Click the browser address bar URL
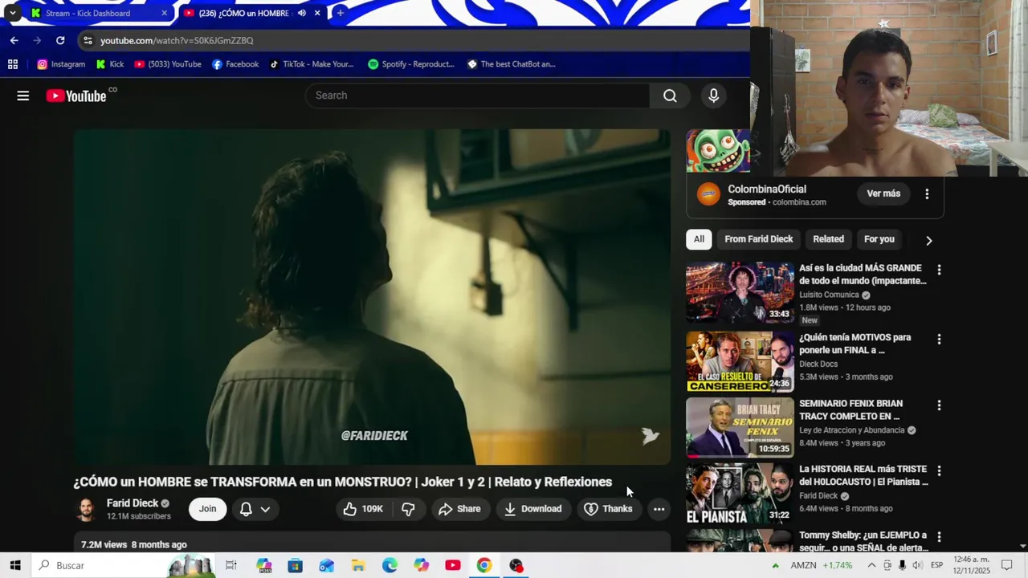The width and height of the screenshot is (1028, 578). pos(177,40)
